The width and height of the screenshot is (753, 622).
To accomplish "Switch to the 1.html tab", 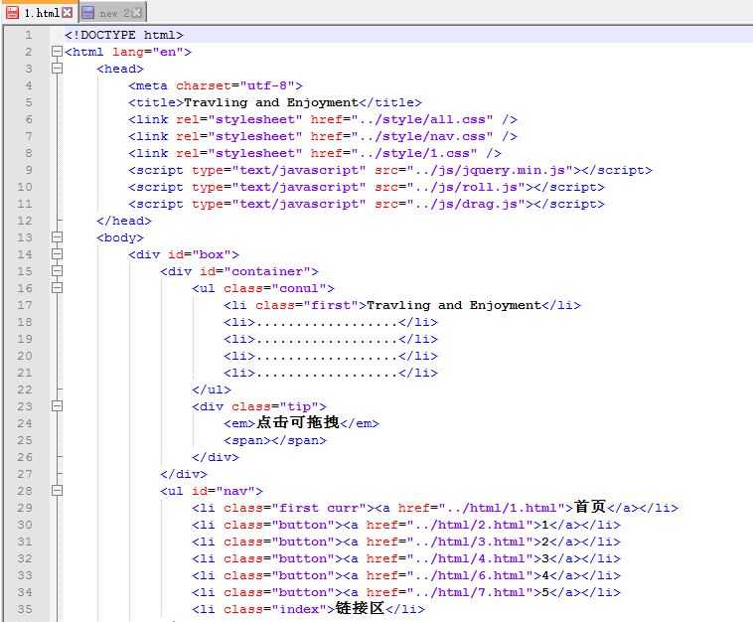I will 40,13.
